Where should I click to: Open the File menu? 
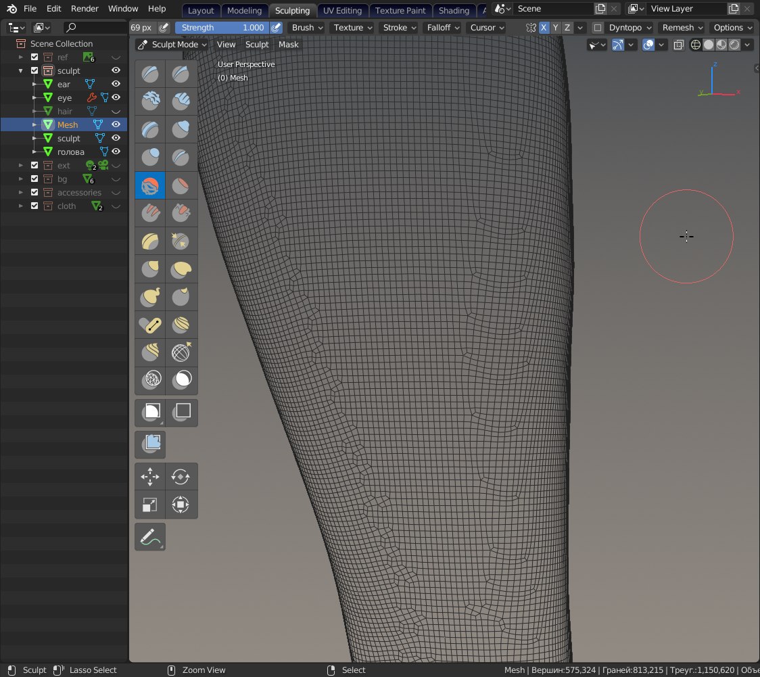pyautogui.click(x=30, y=9)
